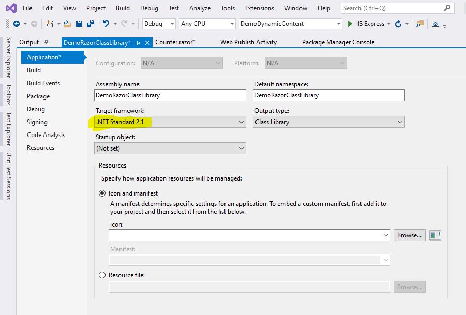Expand the browser Refresh dropdown arrow
This screenshot has height=315, width=466.
407,24
